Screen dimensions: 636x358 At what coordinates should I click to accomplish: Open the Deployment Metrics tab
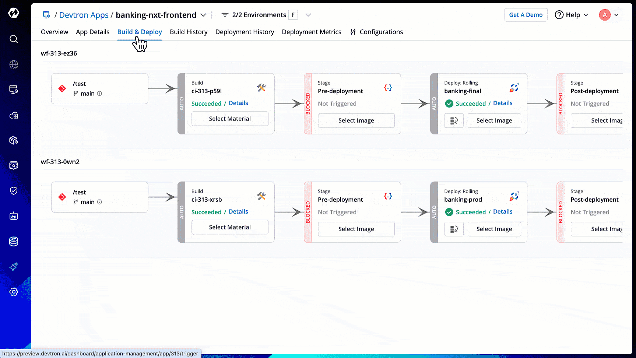(x=311, y=32)
